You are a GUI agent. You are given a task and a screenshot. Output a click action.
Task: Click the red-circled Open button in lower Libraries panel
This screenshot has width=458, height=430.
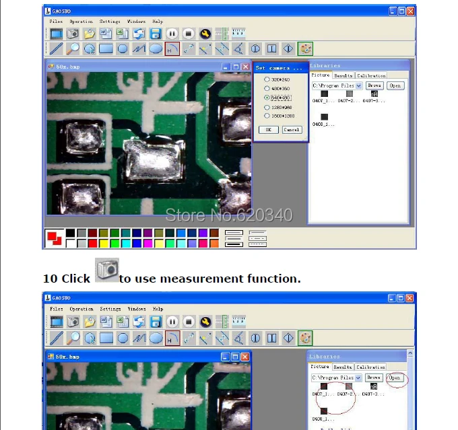coord(395,378)
